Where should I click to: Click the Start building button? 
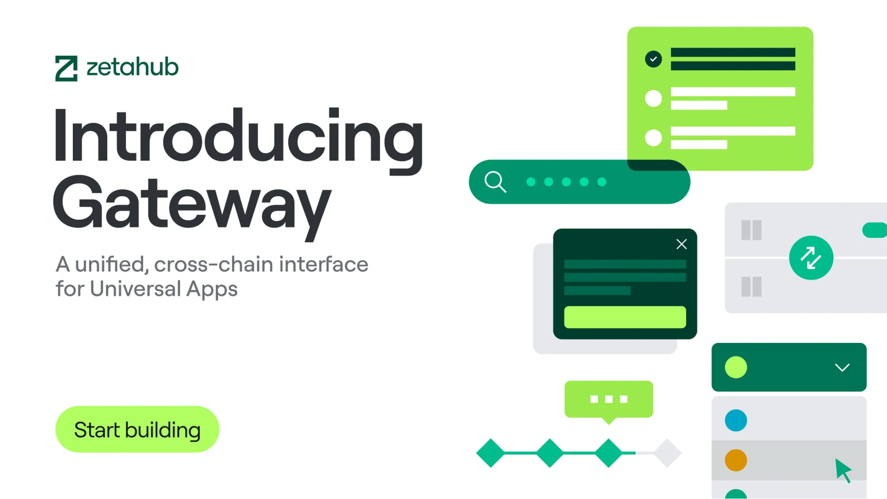(x=137, y=429)
